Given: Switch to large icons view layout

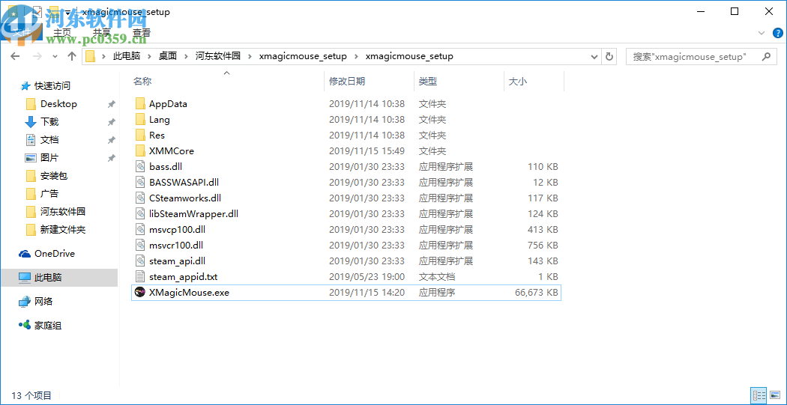Looking at the screenshot, I should click(x=774, y=395).
